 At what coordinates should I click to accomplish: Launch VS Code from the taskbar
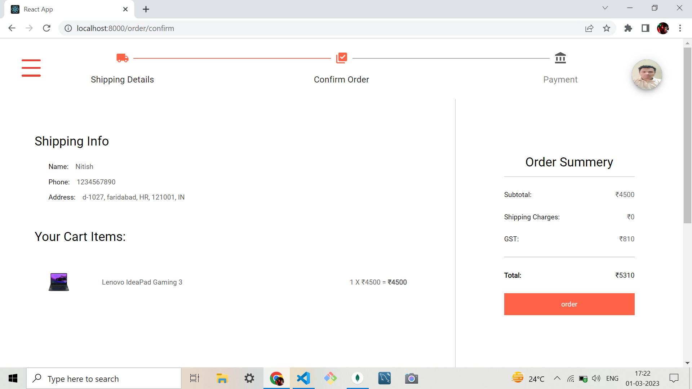point(303,378)
